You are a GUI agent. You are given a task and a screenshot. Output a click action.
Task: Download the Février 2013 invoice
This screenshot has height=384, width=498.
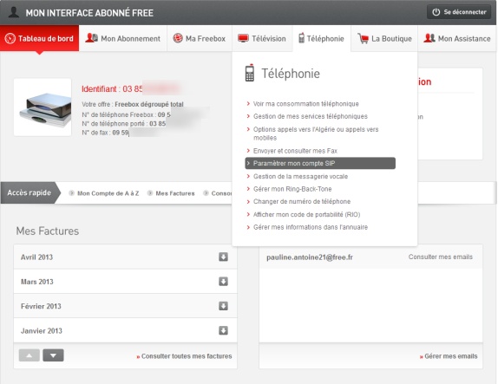(223, 306)
